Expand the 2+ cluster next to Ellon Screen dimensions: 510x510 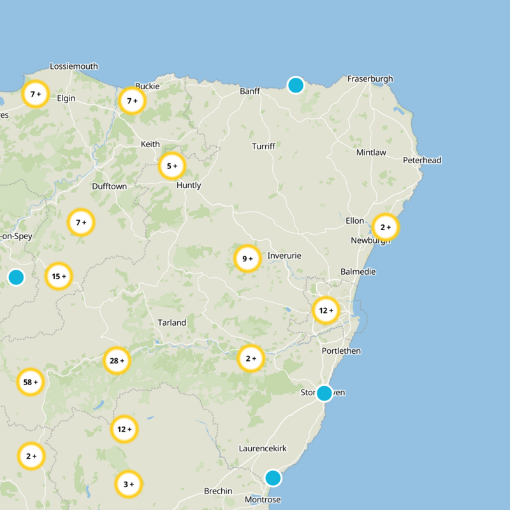pos(386,227)
